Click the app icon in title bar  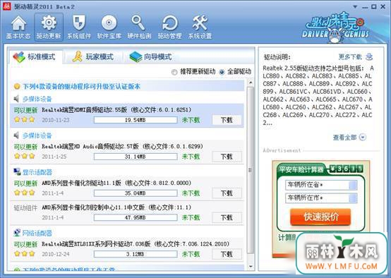pos(6,6)
